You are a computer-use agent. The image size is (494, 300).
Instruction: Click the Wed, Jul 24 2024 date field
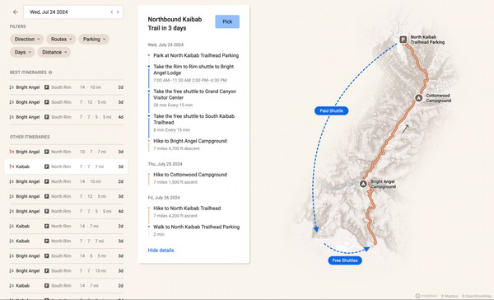[x=73, y=12]
